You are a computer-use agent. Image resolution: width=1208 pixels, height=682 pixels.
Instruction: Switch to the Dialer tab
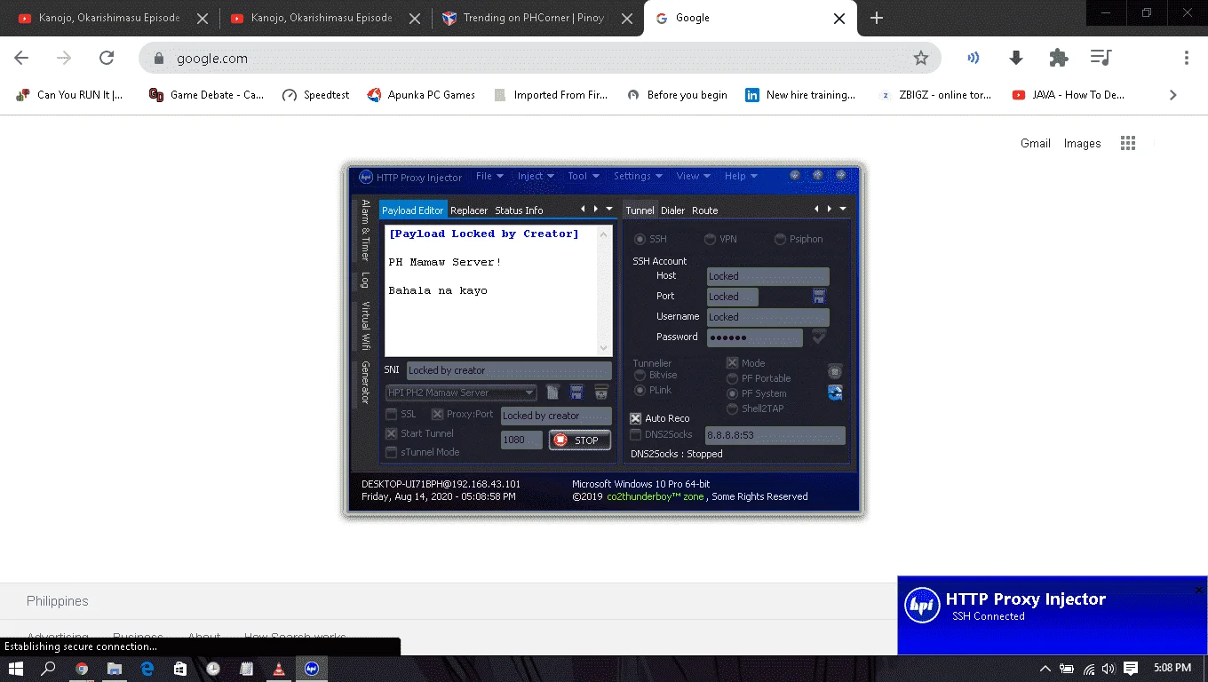pyautogui.click(x=672, y=210)
